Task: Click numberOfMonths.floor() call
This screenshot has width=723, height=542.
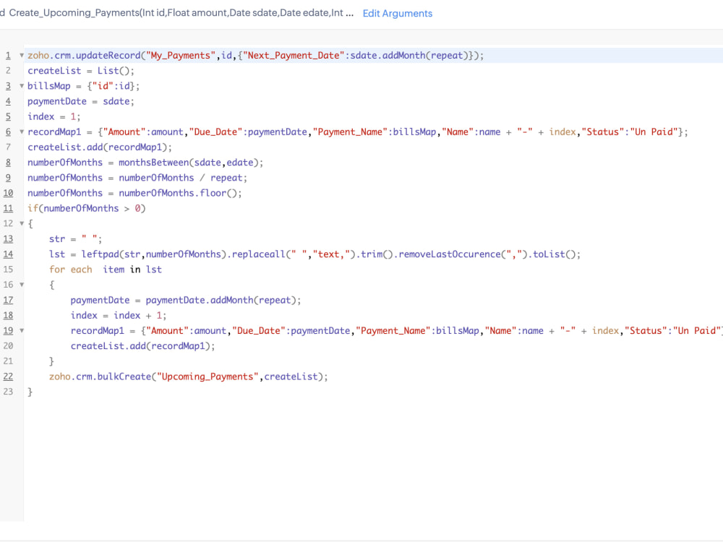Action: pos(178,193)
